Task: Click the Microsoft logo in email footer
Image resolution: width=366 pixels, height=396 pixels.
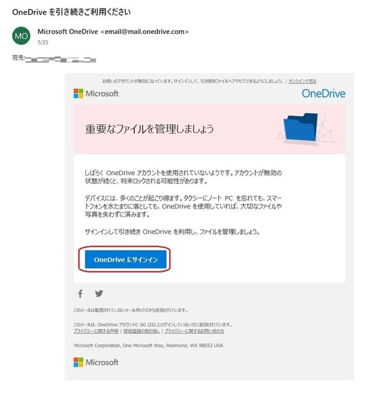Action: [x=96, y=362]
